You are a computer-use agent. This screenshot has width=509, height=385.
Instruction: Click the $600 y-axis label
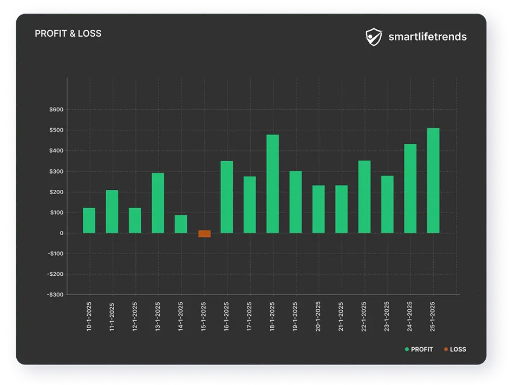[56, 110]
